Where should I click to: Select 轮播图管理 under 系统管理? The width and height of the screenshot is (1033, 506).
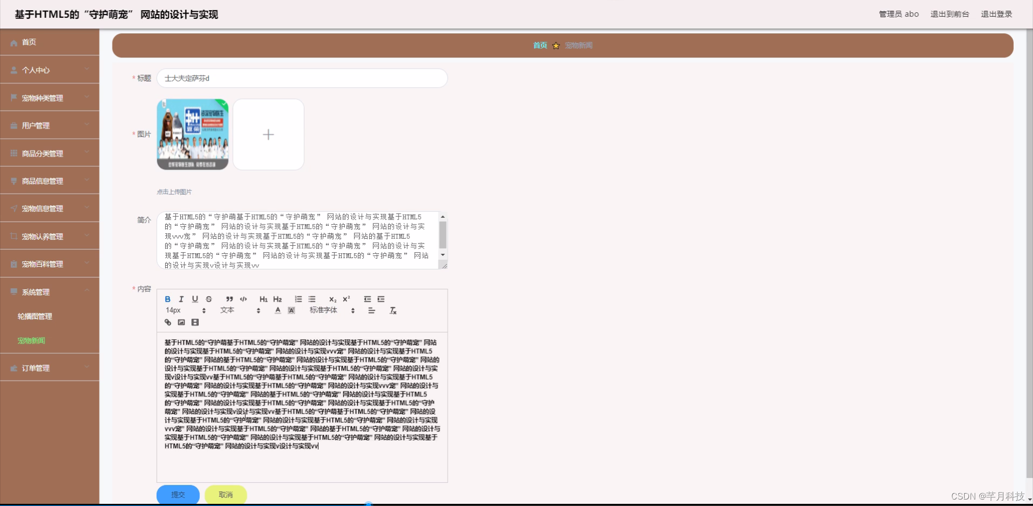click(34, 316)
